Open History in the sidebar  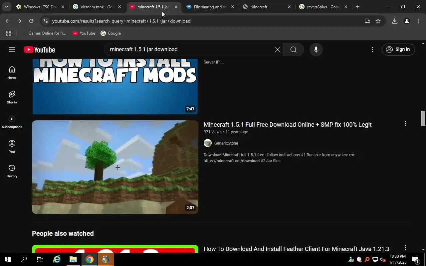click(x=12, y=171)
